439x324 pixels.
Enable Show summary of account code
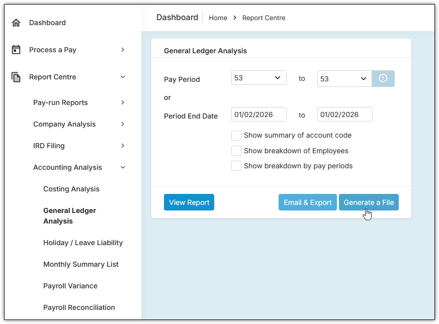point(236,135)
